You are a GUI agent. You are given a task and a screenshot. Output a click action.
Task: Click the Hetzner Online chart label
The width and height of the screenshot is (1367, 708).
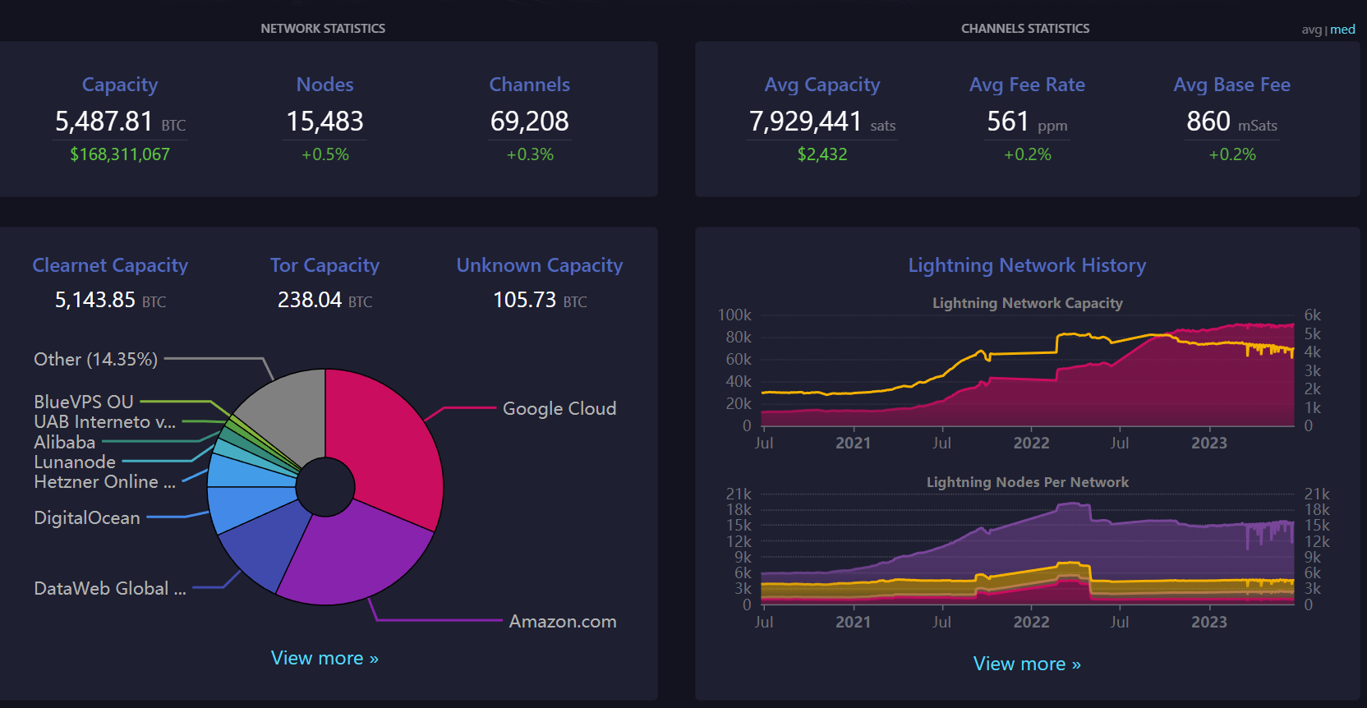[104, 482]
